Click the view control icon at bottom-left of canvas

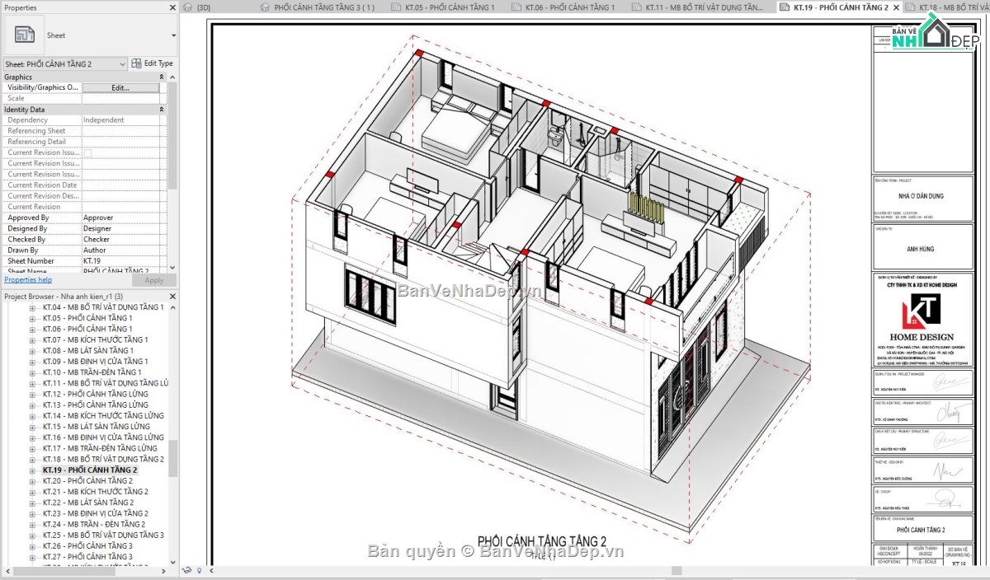(x=188, y=570)
